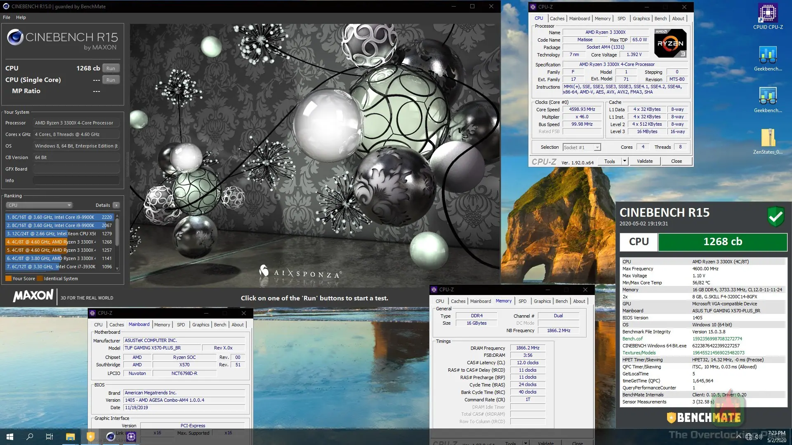Run the CPU multi-core test

[111, 68]
